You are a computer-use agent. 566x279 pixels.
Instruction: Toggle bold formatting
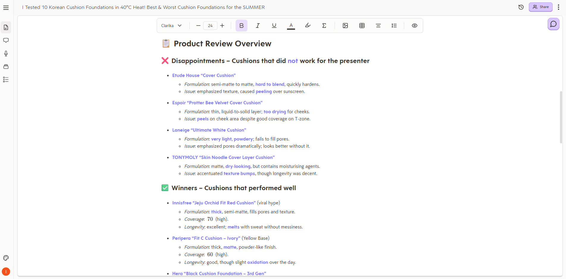pos(242,26)
